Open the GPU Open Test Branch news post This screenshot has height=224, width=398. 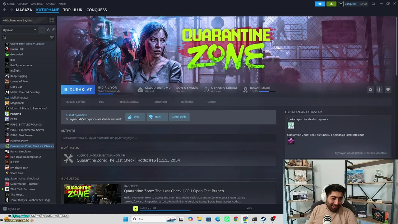(x=174, y=191)
